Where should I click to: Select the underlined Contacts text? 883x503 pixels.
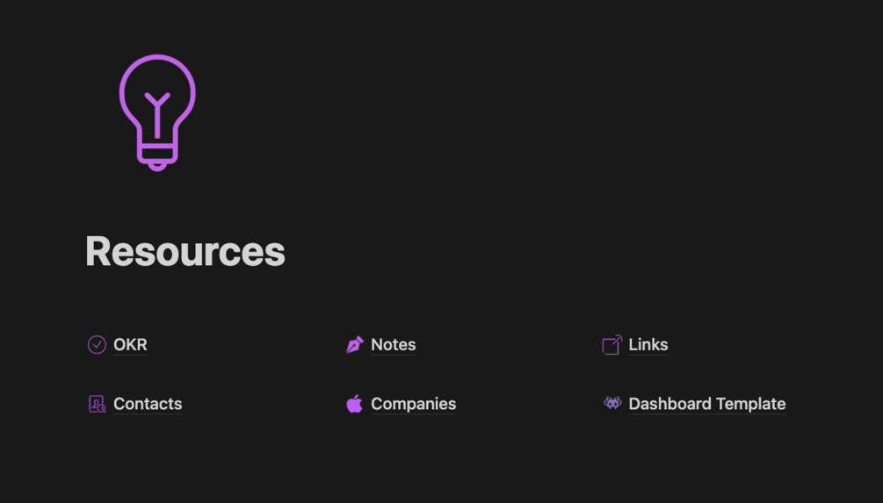click(148, 404)
